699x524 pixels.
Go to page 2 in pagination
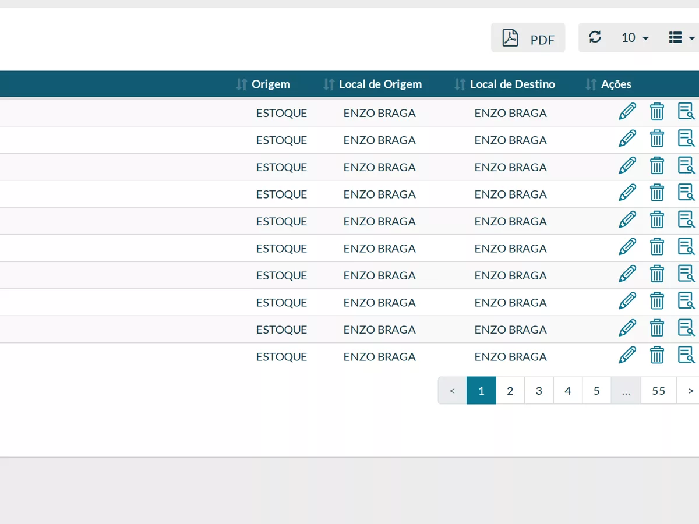[510, 391]
